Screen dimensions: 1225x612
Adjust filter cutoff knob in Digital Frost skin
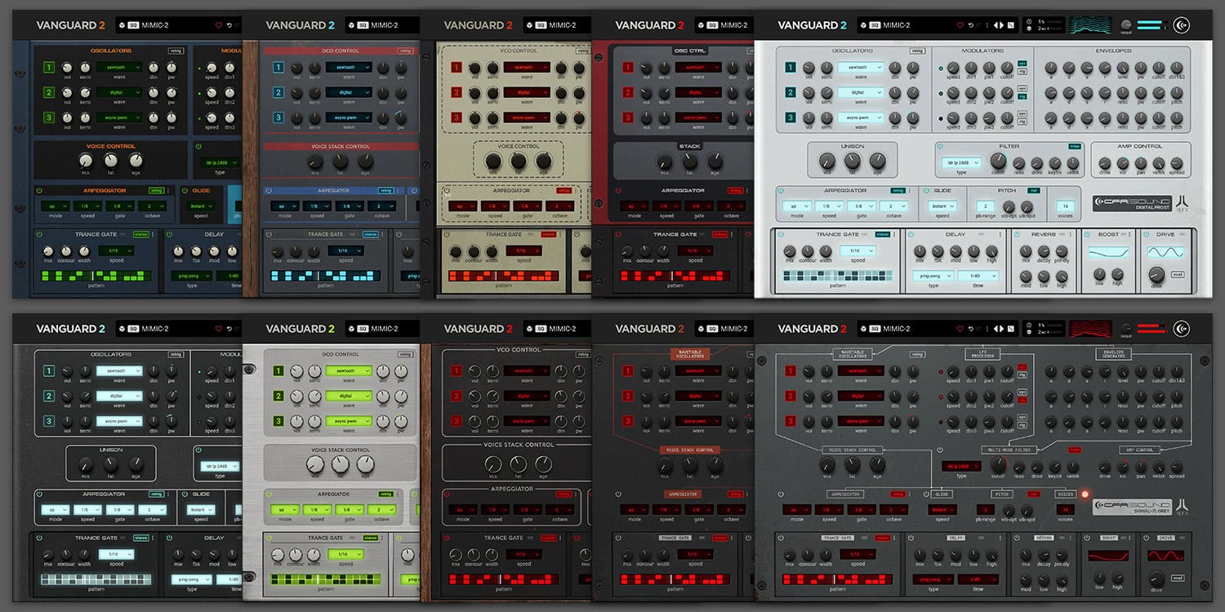(999, 161)
